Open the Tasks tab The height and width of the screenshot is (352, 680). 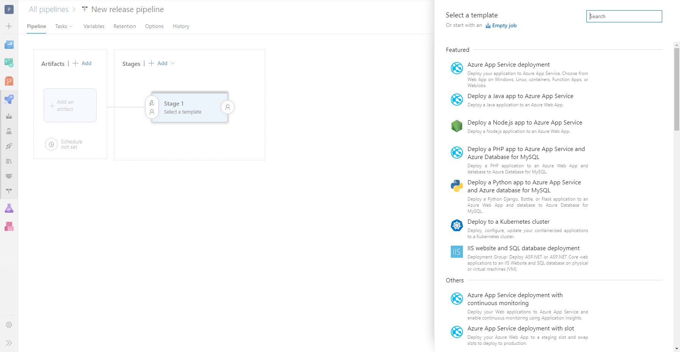point(61,26)
